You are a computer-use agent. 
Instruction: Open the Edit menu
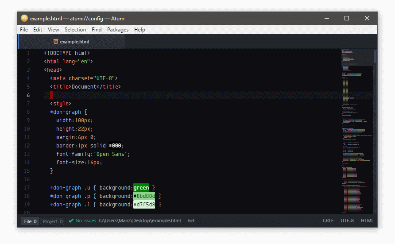(x=38, y=30)
